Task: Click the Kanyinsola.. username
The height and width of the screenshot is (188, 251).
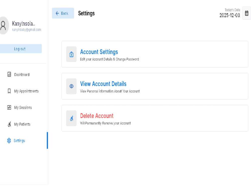Action: [x=24, y=24]
